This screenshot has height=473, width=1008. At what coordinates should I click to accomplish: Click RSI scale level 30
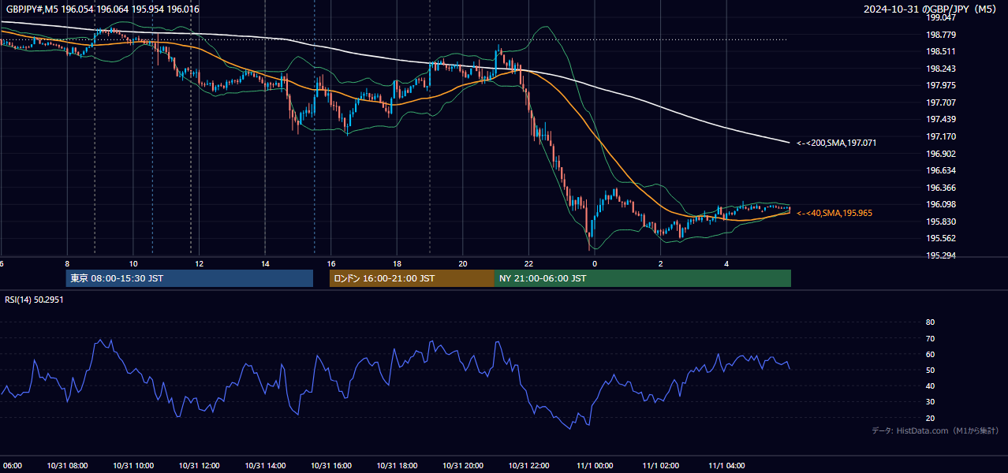[930, 402]
